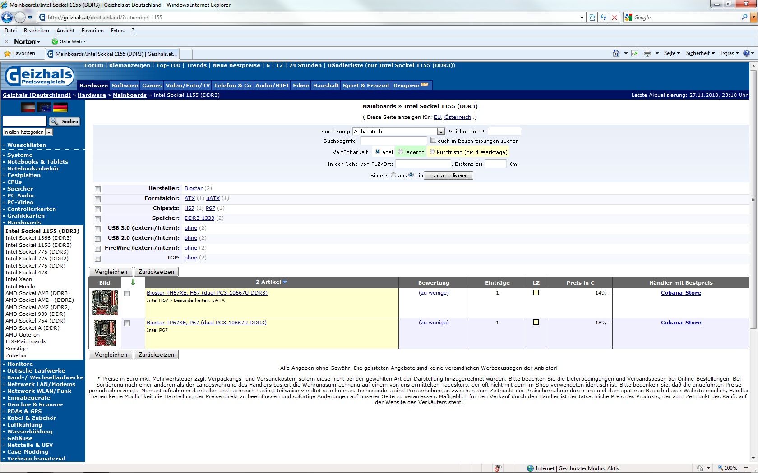Select the German flag

click(x=60, y=107)
